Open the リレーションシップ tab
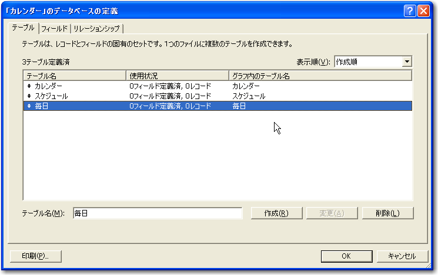438x275 pixels. click(98, 28)
